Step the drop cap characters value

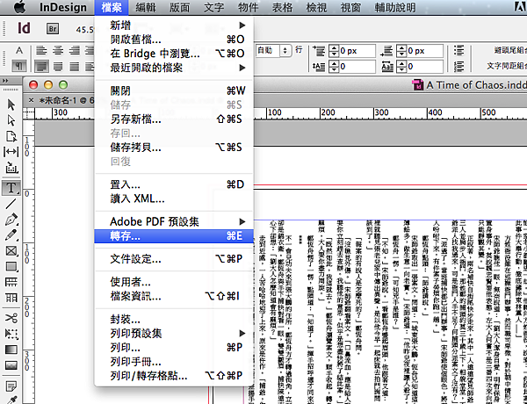[x=401, y=67]
